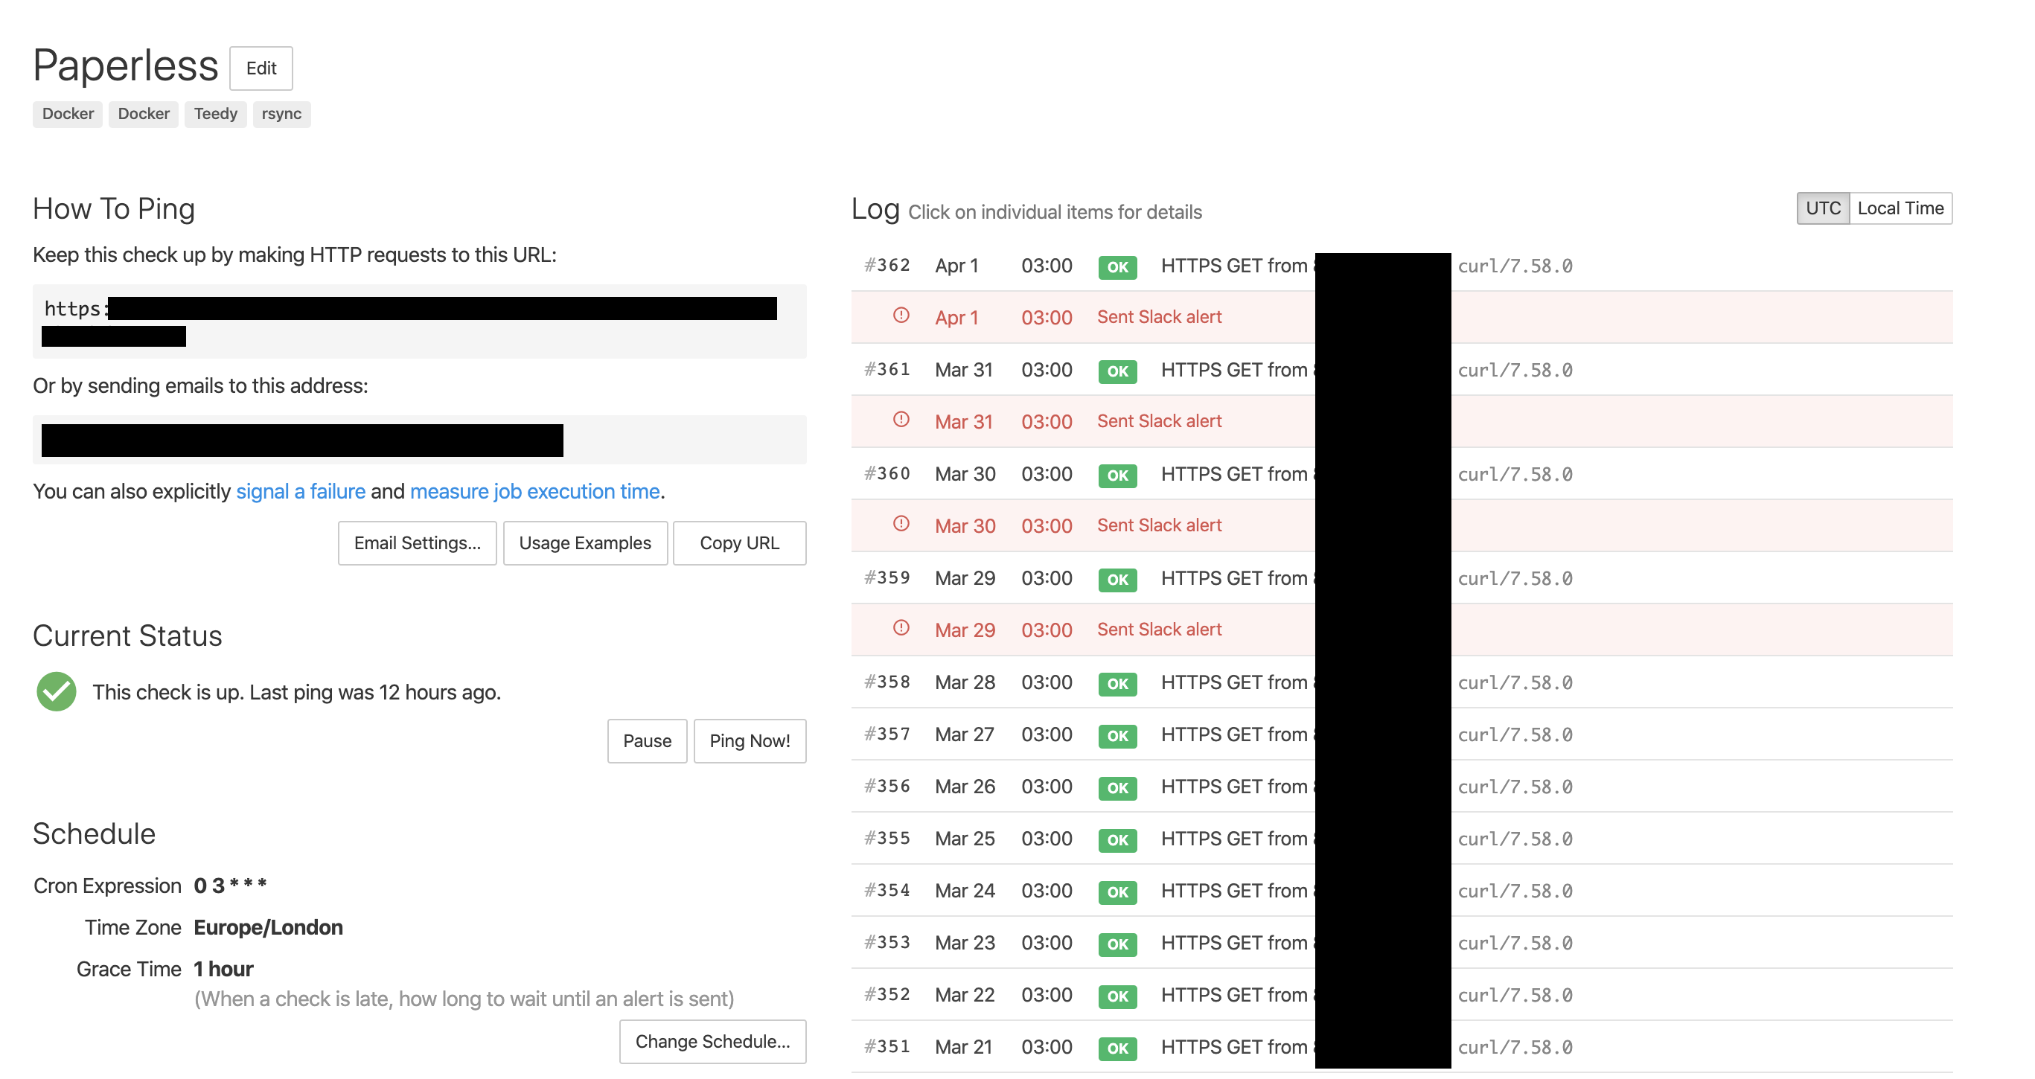Follow the signal a failure link
The width and height of the screenshot is (2035, 1079).
point(300,491)
